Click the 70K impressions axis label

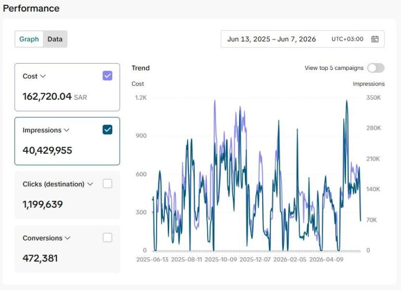(372, 220)
